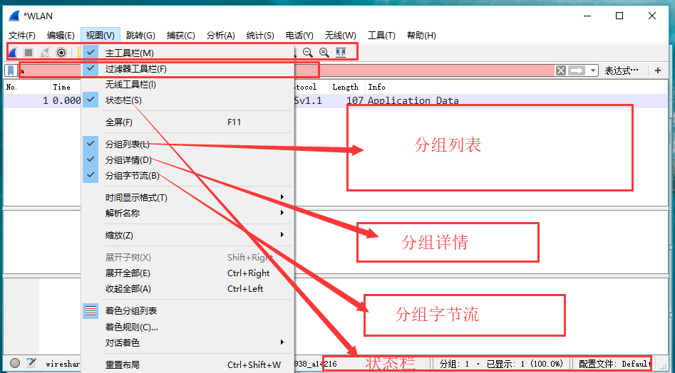Open 帮助(H) menu

pyautogui.click(x=421, y=36)
